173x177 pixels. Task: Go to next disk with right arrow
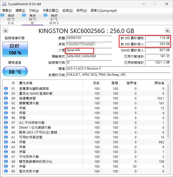168,31
